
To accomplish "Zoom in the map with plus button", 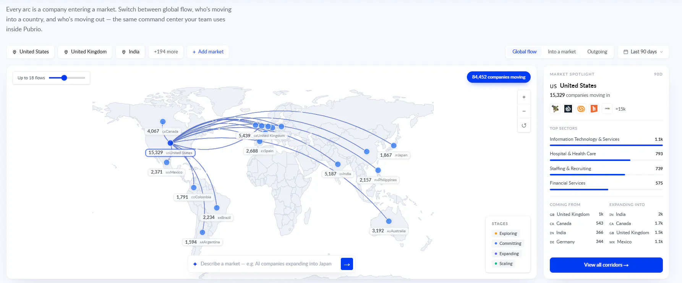I will (524, 97).
